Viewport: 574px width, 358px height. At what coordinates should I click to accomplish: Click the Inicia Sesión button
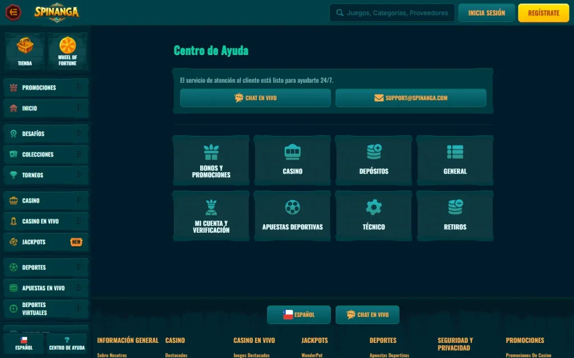(487, 13)
